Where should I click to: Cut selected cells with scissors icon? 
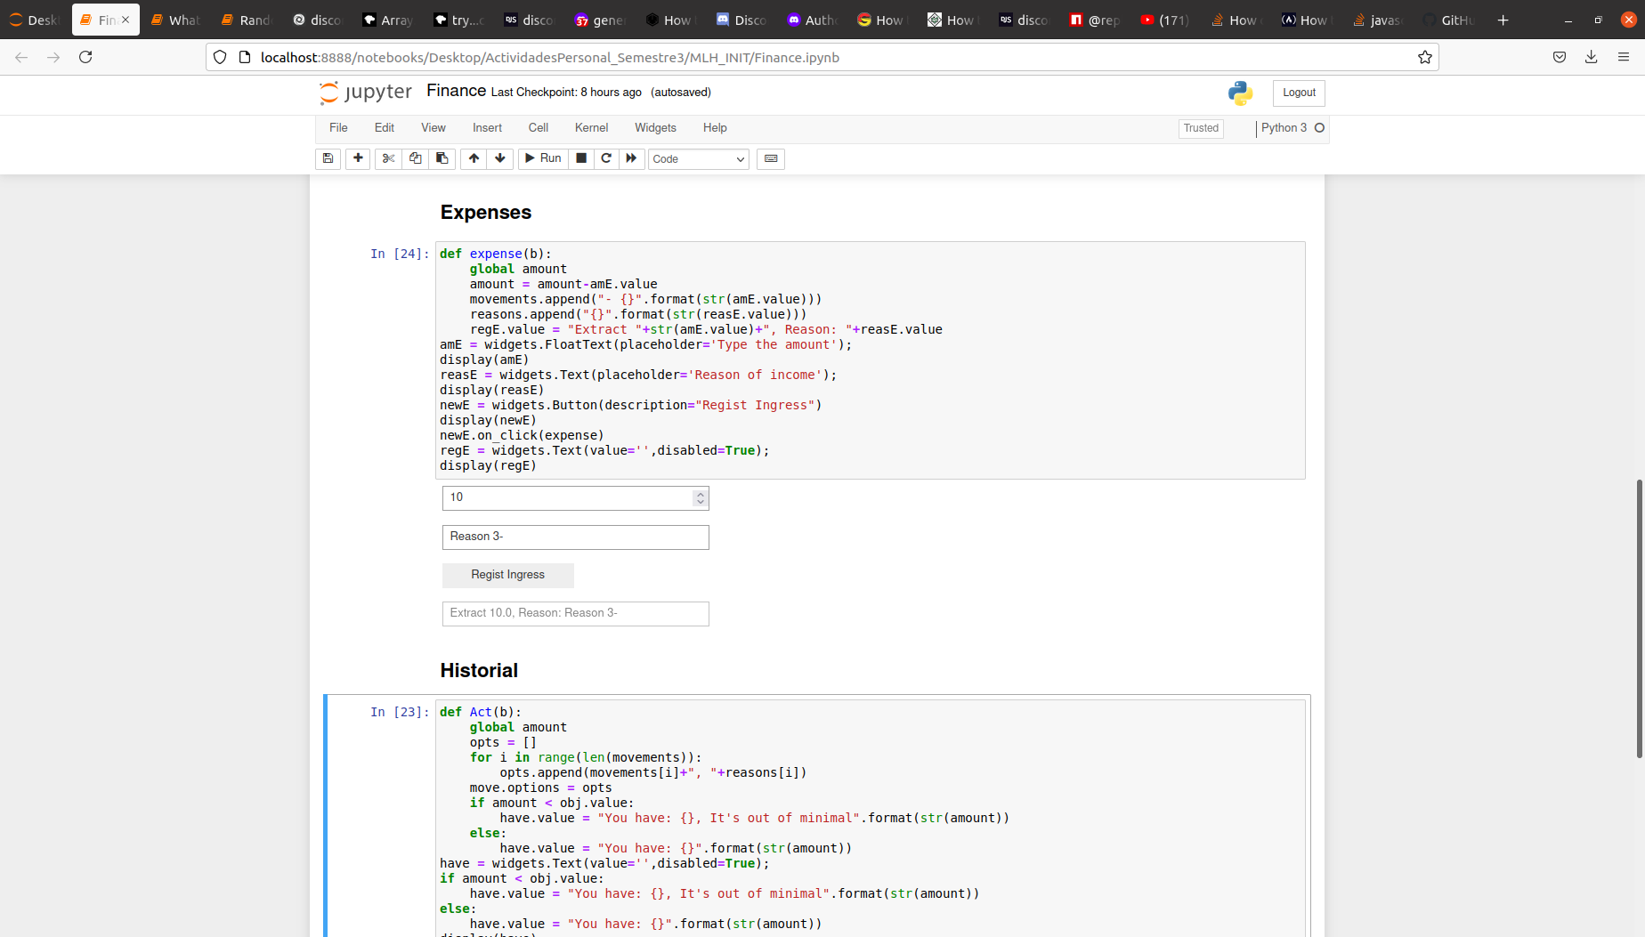coord(388,158)
